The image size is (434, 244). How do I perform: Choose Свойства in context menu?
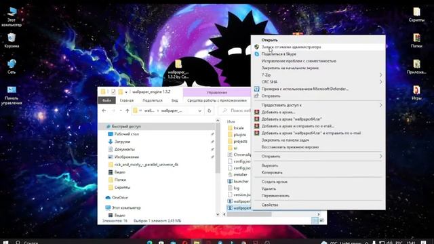[318, 205]
